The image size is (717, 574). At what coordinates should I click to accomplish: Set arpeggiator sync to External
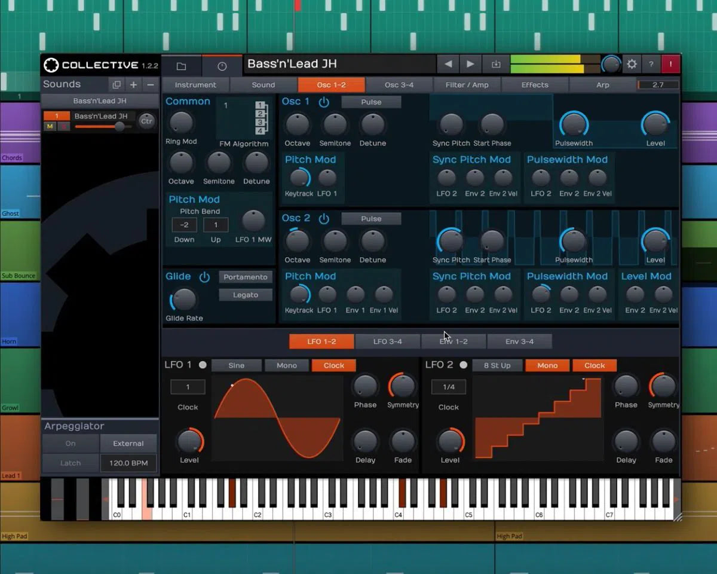coord(128,444)
